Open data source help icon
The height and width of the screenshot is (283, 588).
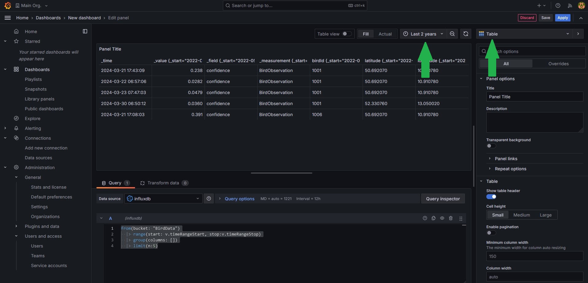209,198
